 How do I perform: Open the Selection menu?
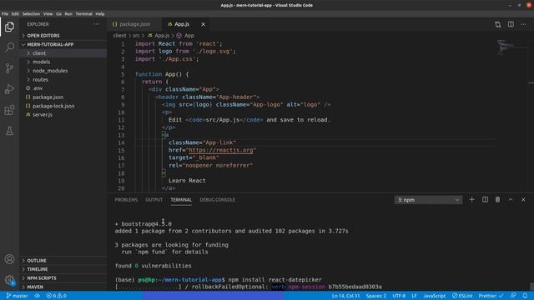click(x=31, y=14)
